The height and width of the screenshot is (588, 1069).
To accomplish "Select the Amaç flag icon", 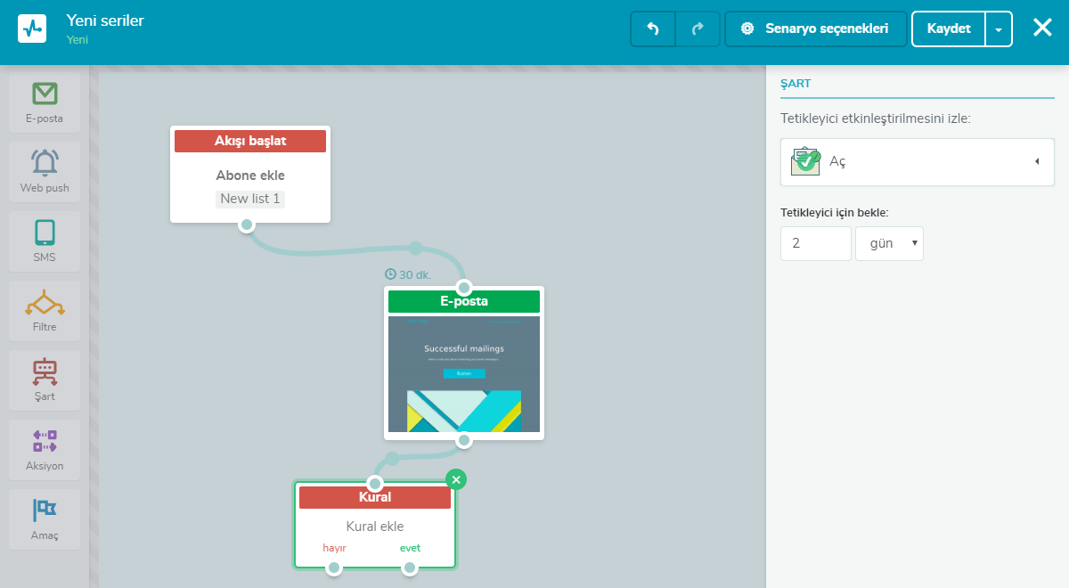I will (x=45, y=510).
